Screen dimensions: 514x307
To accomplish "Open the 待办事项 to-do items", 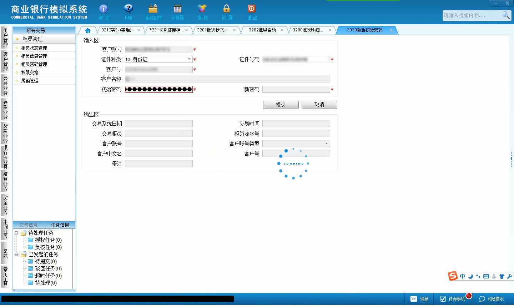I will (x=453, y=299).
